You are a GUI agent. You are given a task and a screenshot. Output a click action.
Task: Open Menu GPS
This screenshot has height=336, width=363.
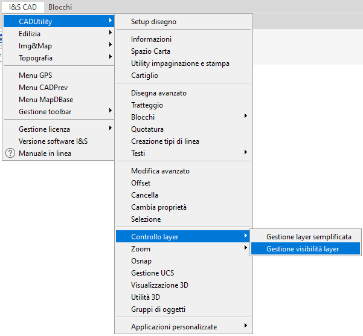click(59, 76)
